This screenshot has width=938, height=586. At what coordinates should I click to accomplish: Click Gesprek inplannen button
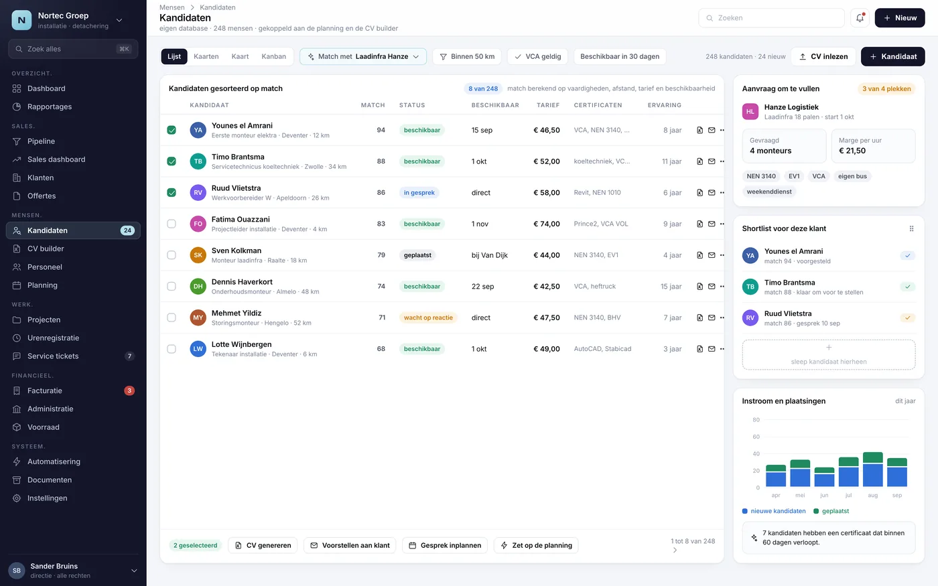[445, 545]
